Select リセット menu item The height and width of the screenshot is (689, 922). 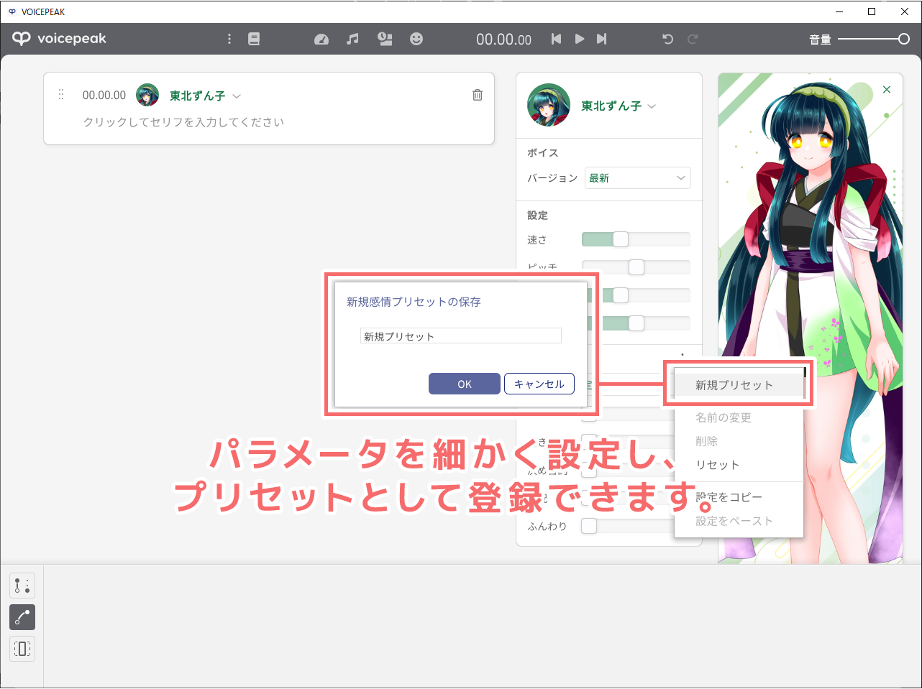pos(739,465)
